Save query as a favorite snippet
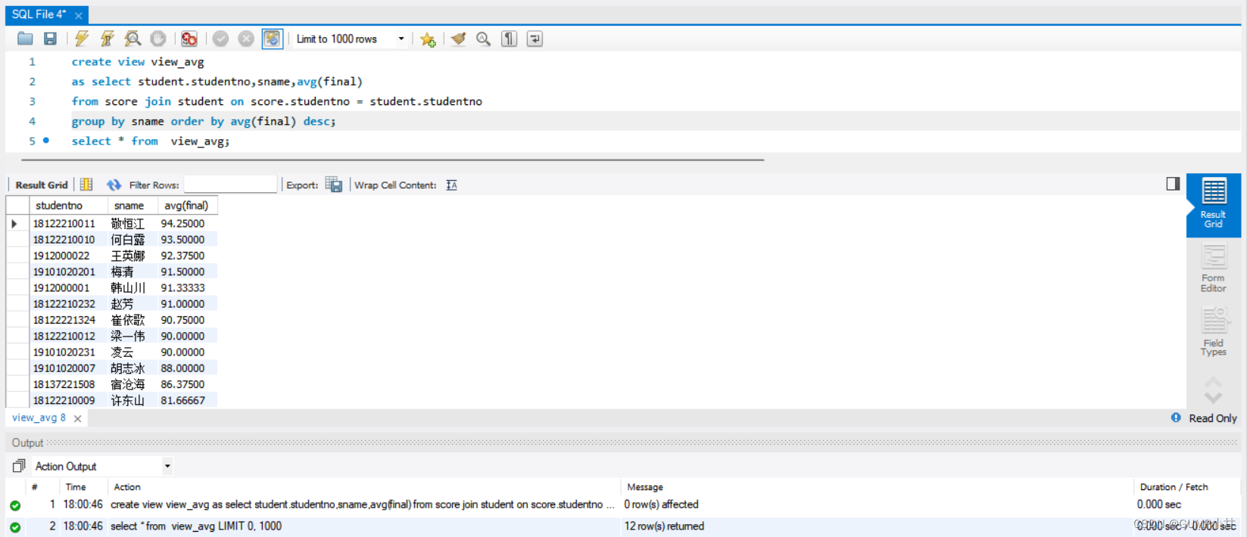Viewport: 1247px width, 537px height. pyautogui.click(x=428, y=39)
